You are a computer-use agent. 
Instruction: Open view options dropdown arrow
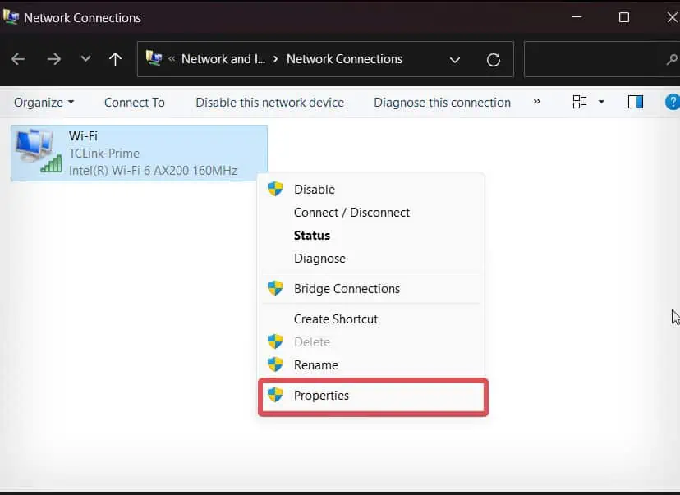pyautogui.click(x=601, y=102)
